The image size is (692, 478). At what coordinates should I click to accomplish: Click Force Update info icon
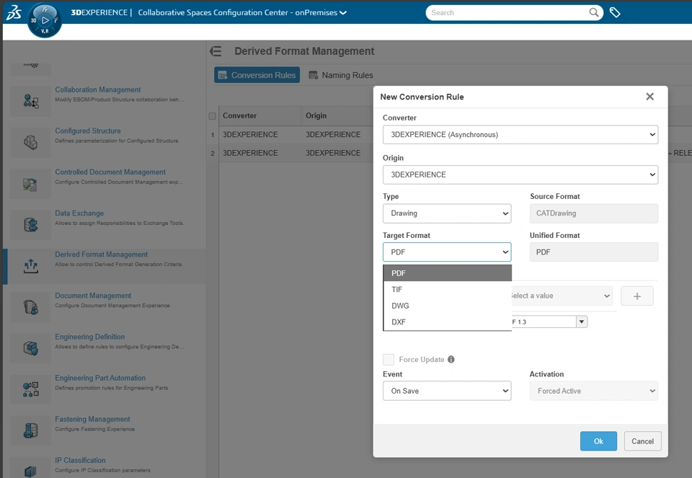(x=451, y=359)
